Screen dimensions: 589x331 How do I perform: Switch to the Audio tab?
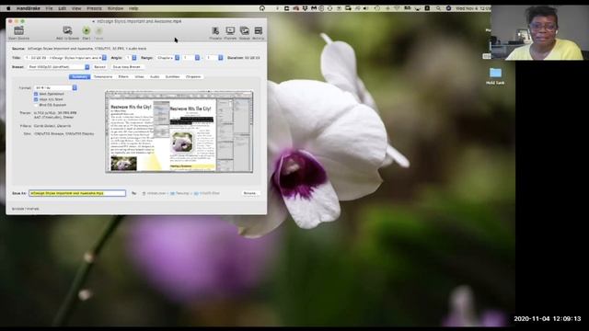155,76
